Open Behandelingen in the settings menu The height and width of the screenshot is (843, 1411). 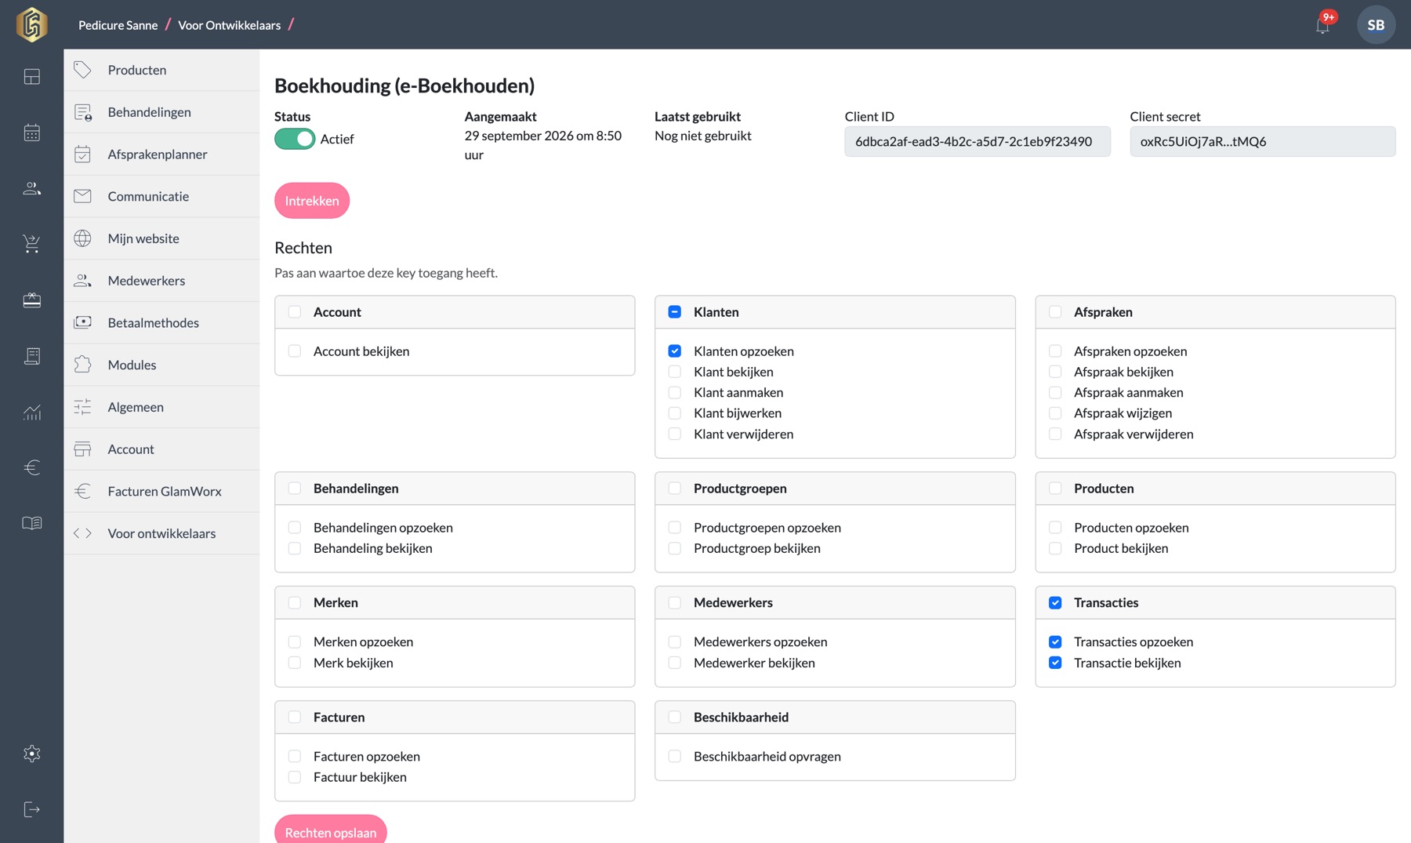point(161,112)
